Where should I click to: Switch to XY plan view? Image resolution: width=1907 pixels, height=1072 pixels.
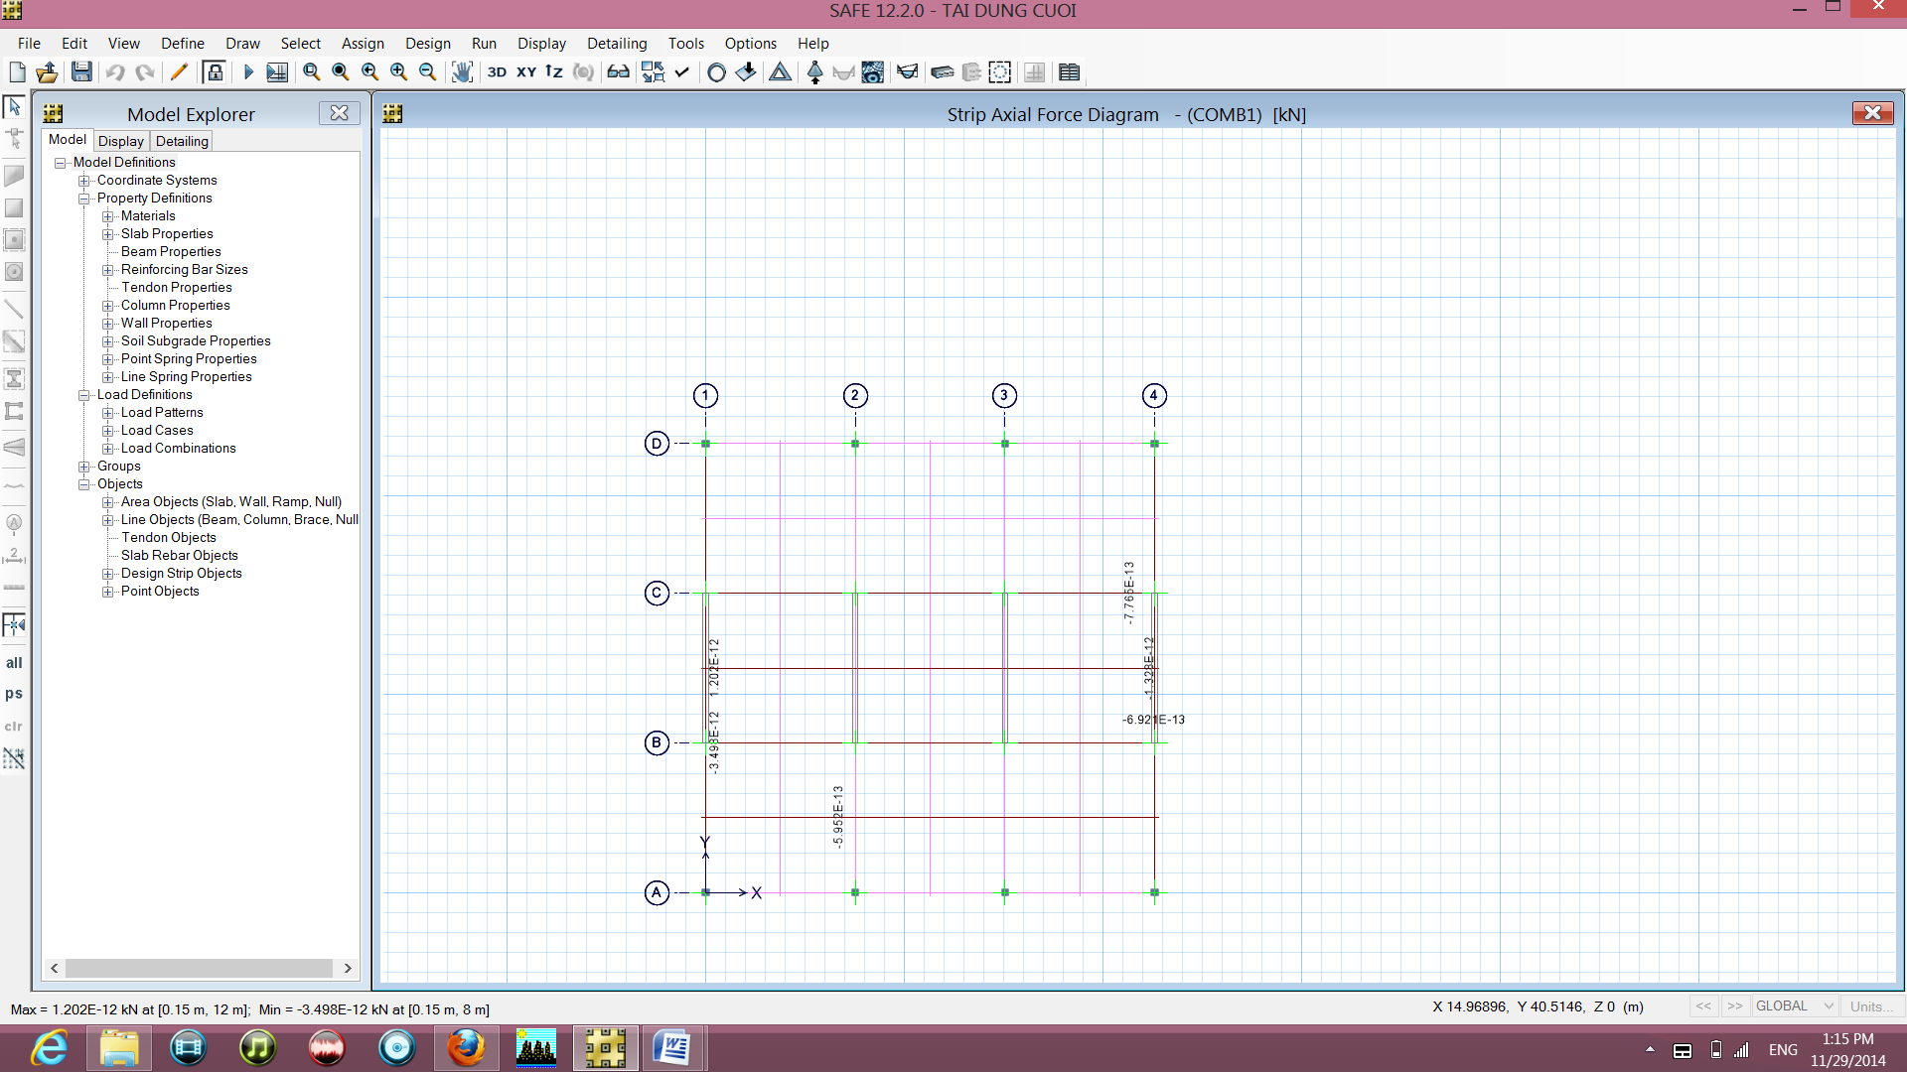526,72
